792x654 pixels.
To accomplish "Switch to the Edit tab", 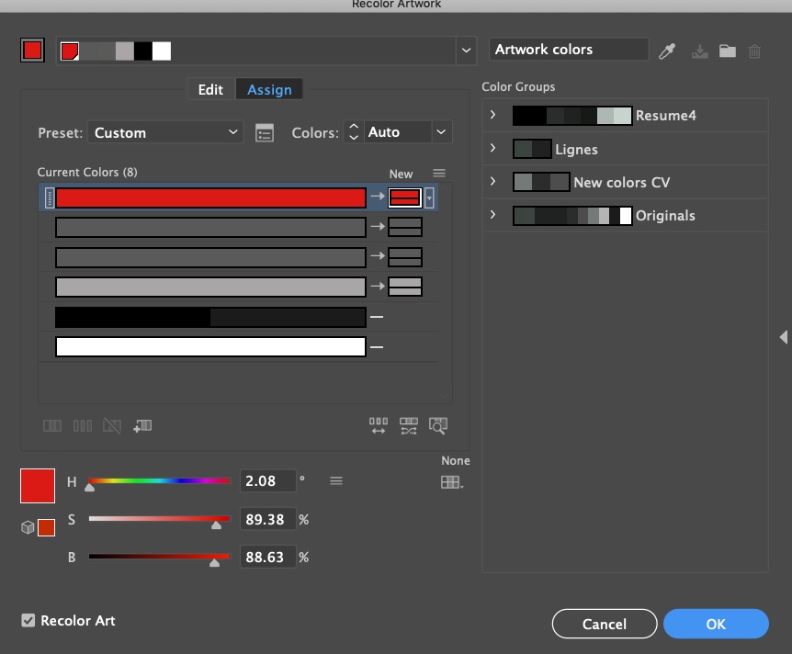I will tap(209, 89).
